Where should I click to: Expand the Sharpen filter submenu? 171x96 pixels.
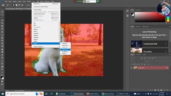pos(46,37)
